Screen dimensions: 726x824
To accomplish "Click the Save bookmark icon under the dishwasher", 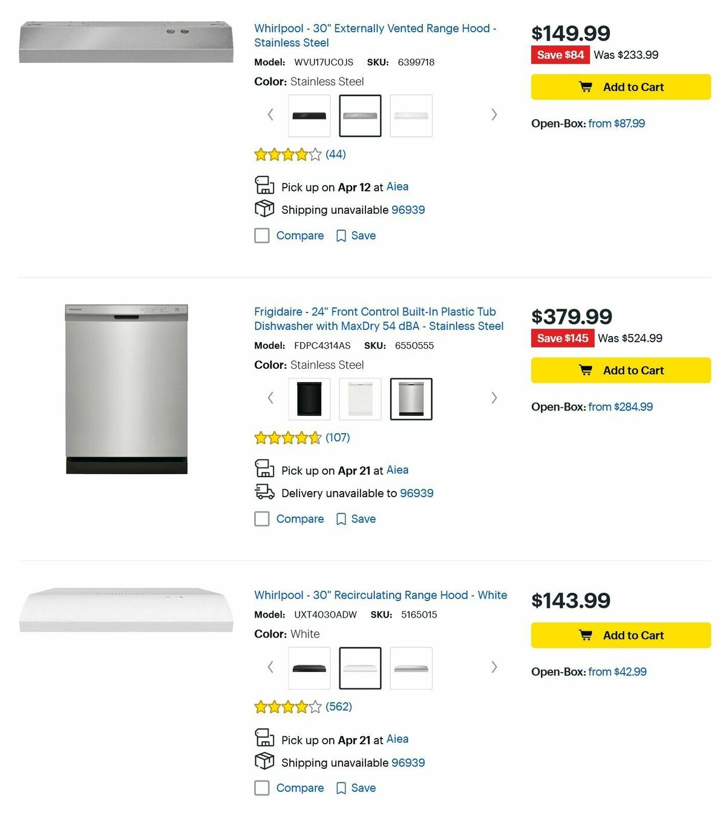I will [x=341, y=519].
